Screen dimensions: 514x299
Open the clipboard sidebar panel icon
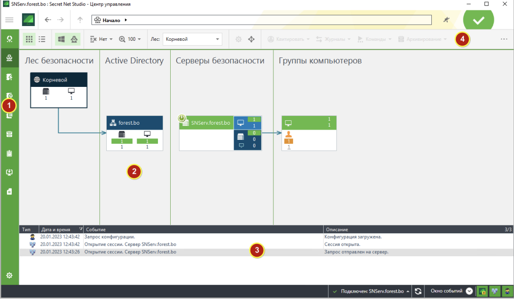(x=9, y=153)
